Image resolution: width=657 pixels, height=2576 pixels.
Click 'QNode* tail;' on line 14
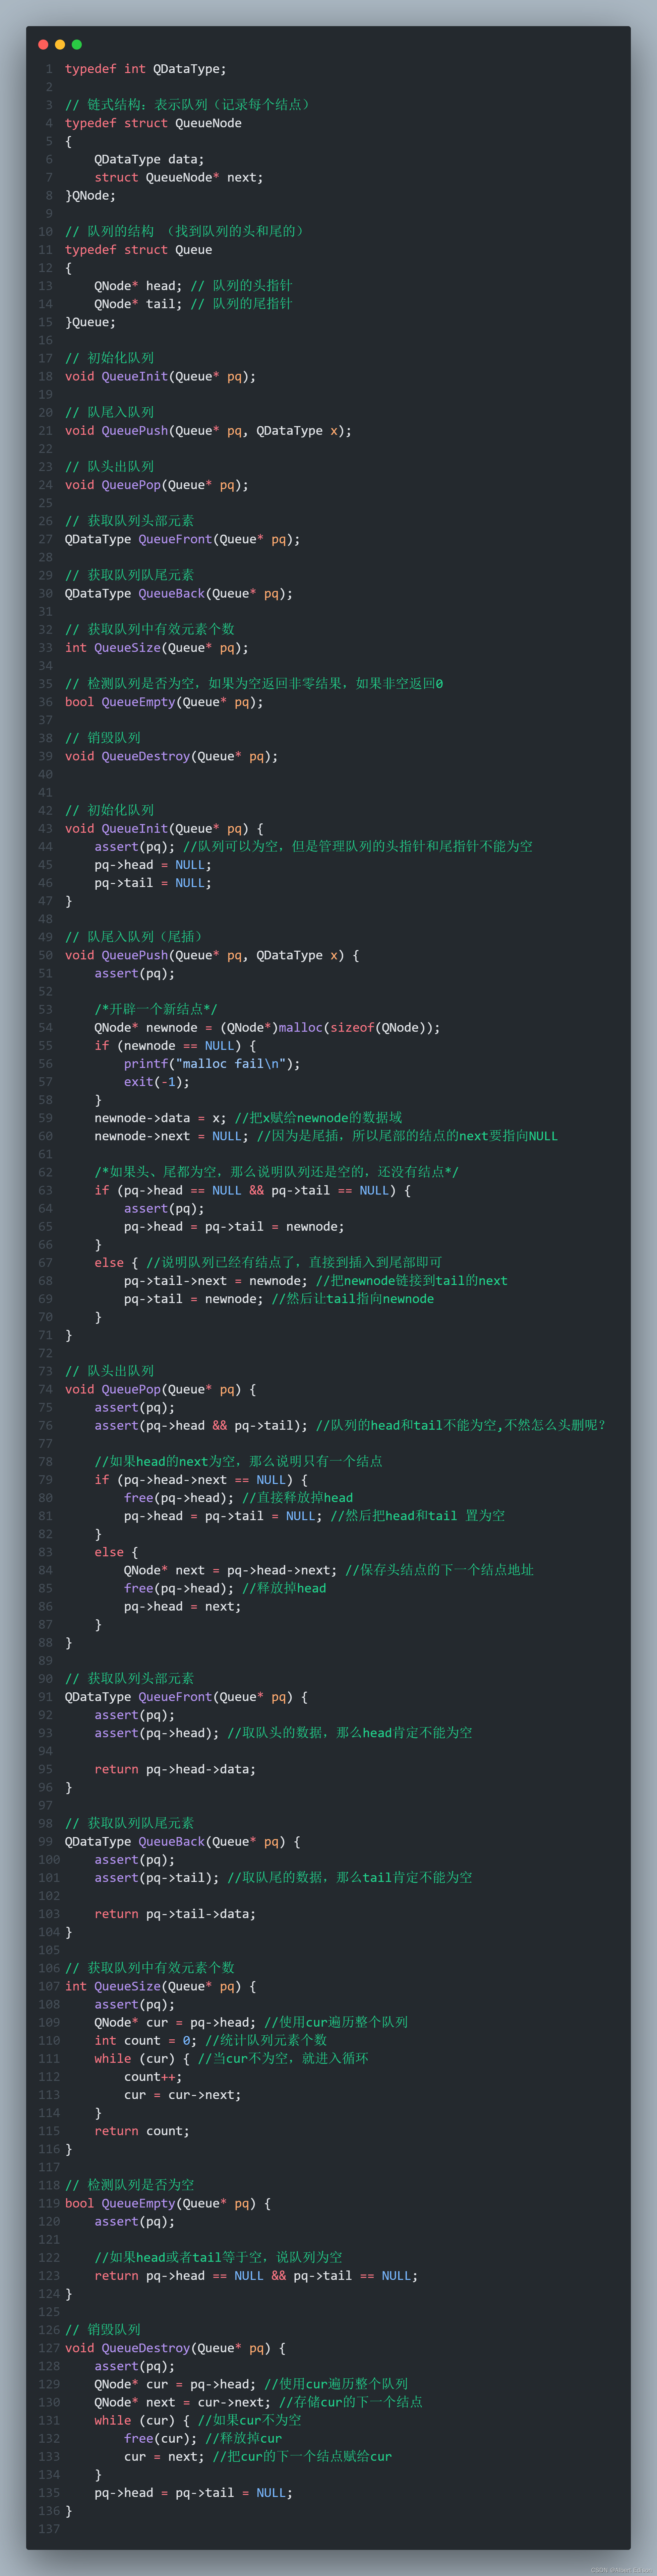pos(138,304)
